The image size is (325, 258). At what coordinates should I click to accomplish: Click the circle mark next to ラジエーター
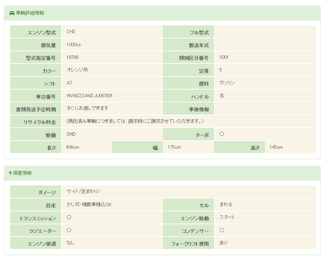tap(69, 230)
